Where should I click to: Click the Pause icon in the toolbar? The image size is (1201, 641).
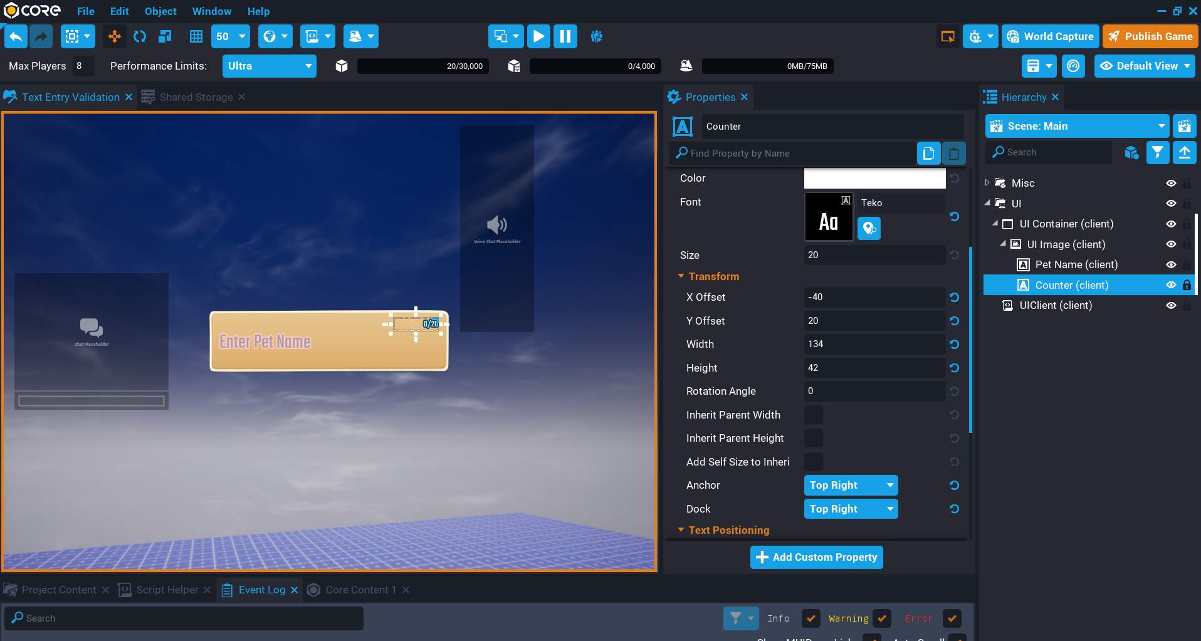tap(565, 36)
